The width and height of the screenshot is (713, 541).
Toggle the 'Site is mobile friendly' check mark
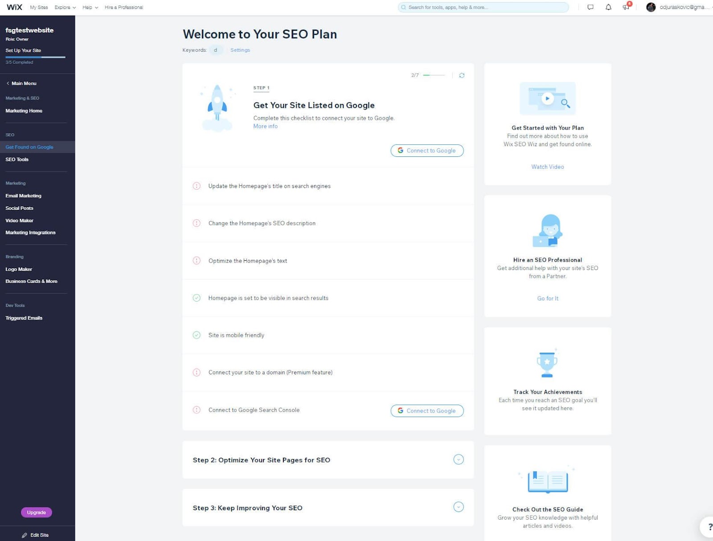197,335
